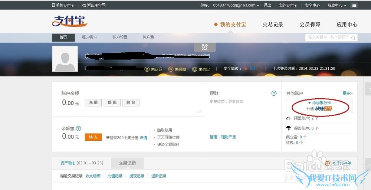Select 资产动态 tab
The image size is (371, 190).
coord(82,163)
